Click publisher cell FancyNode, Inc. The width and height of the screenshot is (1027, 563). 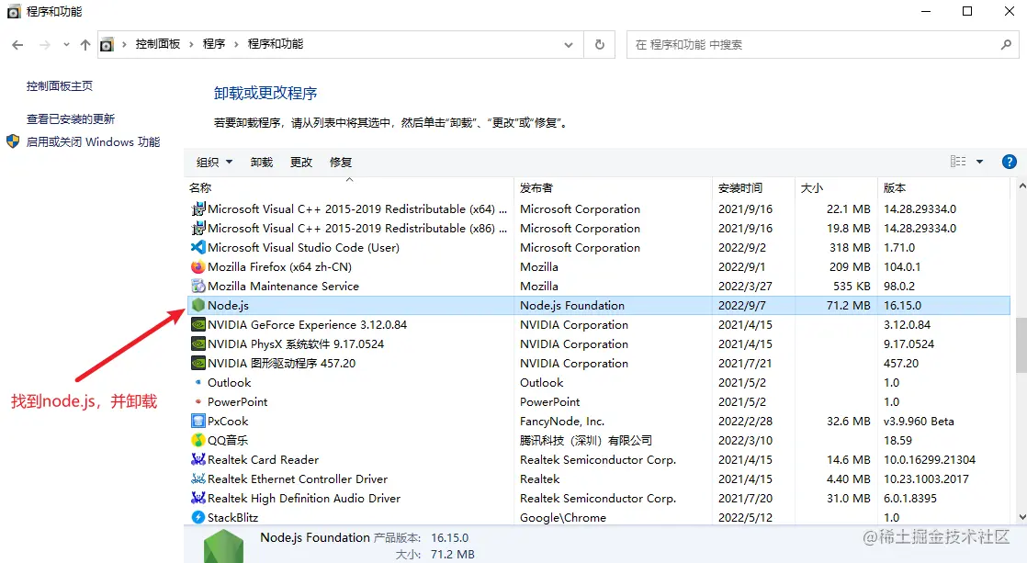point(562,421)
